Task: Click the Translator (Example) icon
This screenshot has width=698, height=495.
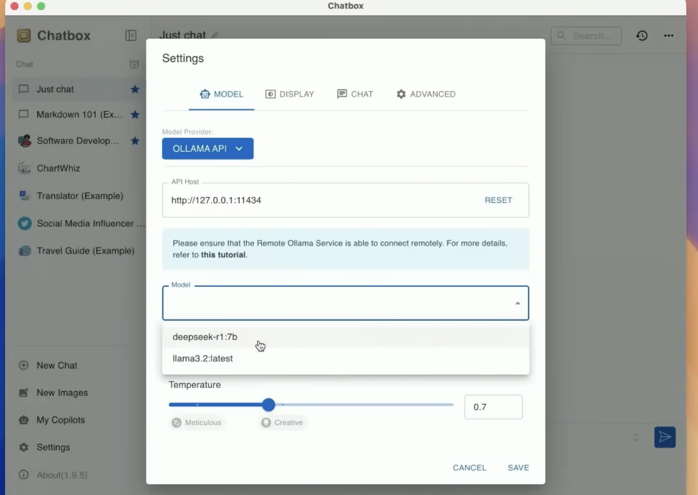Action: tap(24, 195)
